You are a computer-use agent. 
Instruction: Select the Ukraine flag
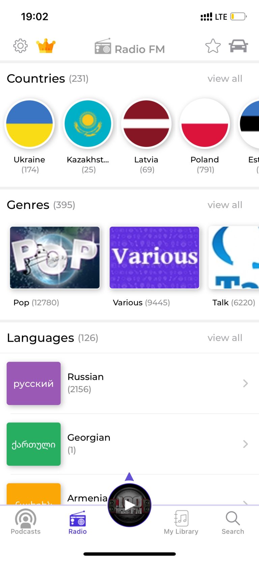point(30,124)
